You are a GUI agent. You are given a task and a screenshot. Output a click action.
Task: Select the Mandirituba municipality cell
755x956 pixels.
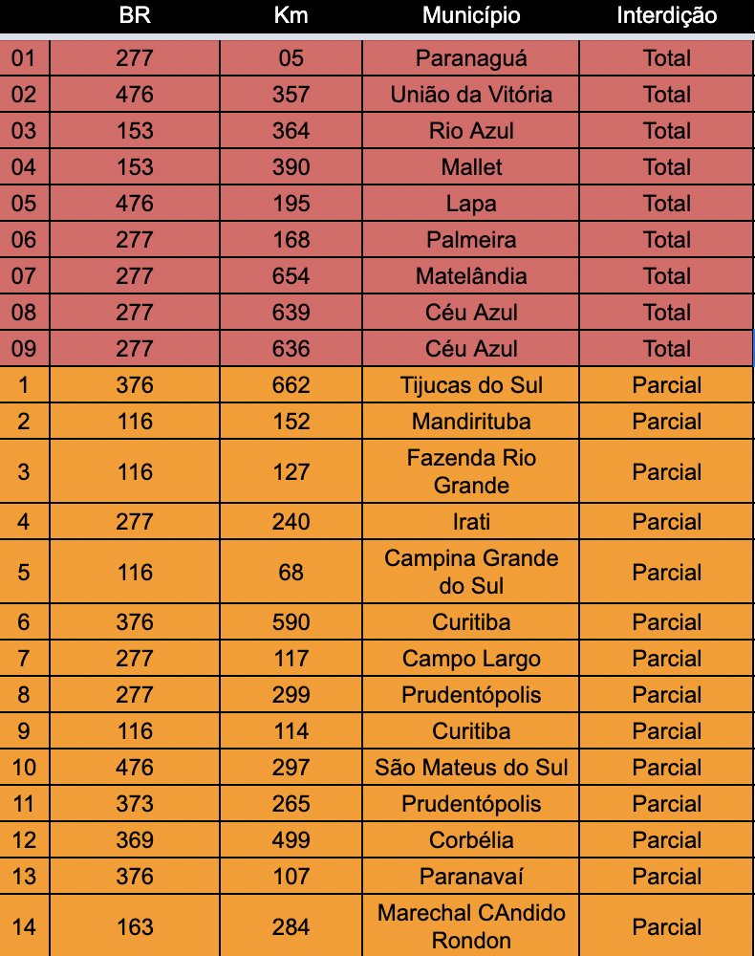[471, 421]
